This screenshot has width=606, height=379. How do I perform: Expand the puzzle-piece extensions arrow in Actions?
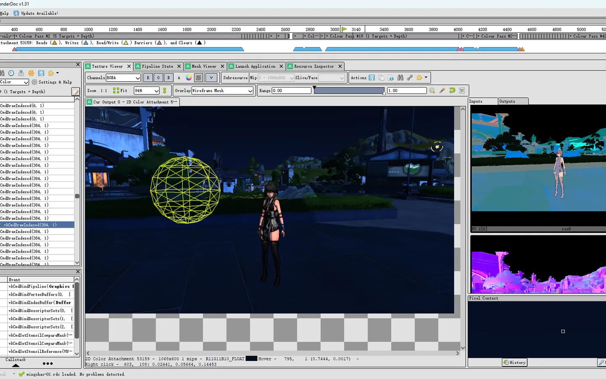point(426,77)
